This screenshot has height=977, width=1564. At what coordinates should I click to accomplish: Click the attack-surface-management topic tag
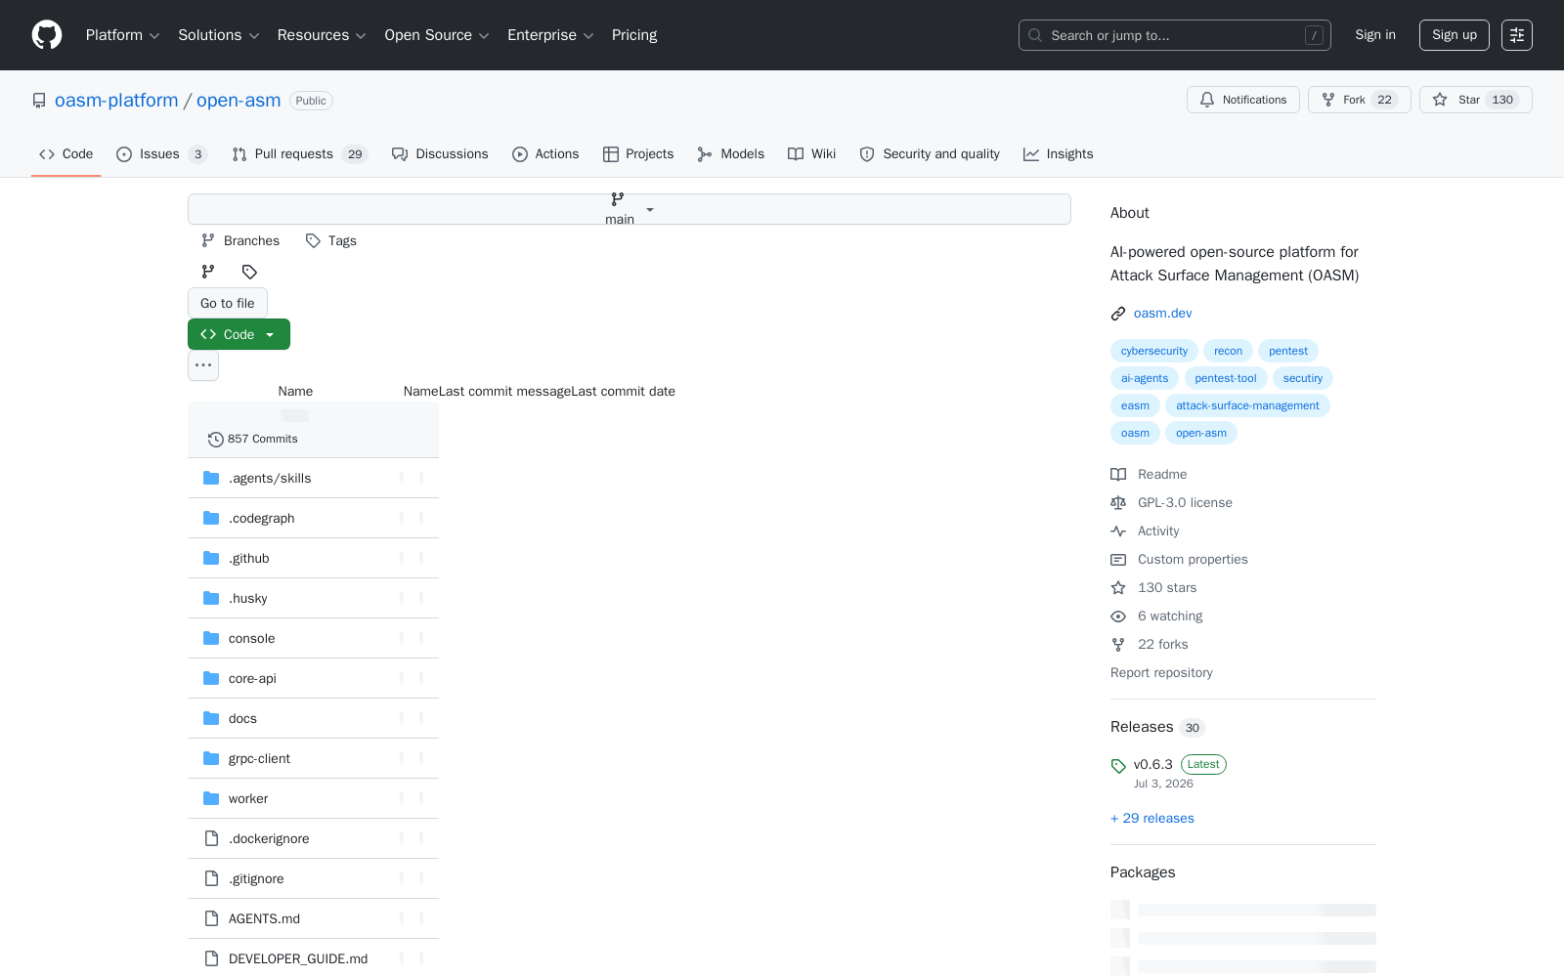coord(1247,405)
